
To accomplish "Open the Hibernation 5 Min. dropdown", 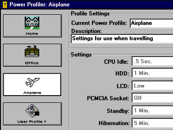I will point(152,123).
